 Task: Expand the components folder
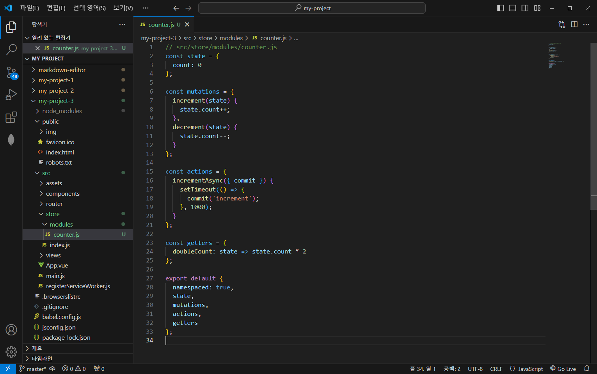[x=62, y=193]
